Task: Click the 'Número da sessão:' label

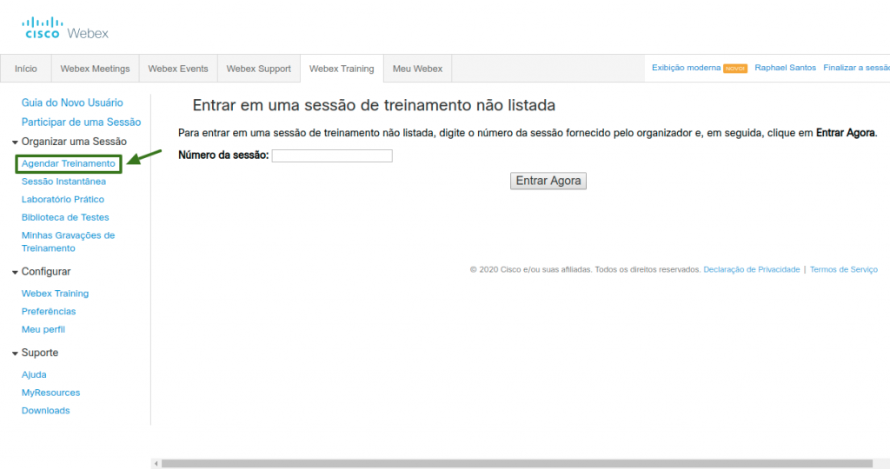Action: pos(223,155)
